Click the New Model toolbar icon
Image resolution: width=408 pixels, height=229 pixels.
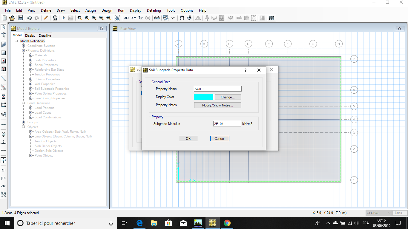[4, 18]
